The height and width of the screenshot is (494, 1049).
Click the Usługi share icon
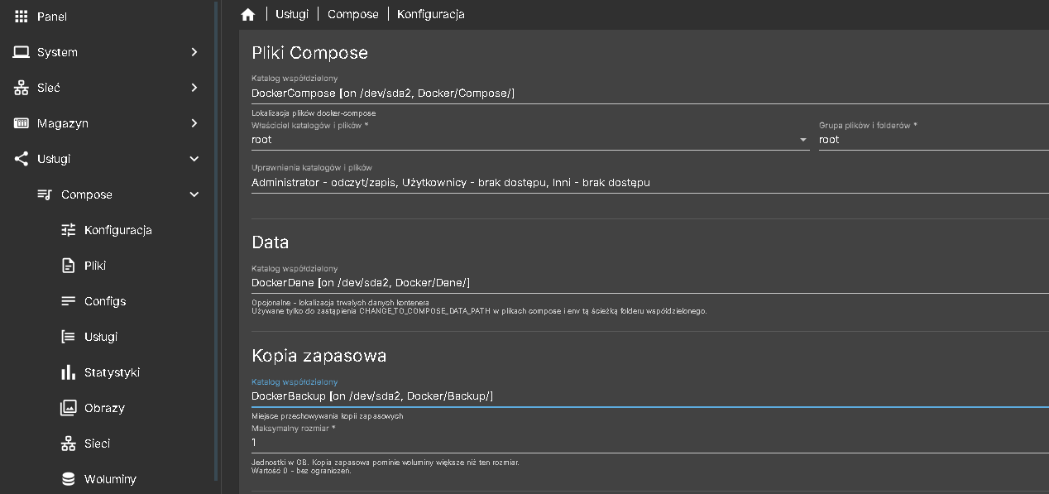[22, 159]
